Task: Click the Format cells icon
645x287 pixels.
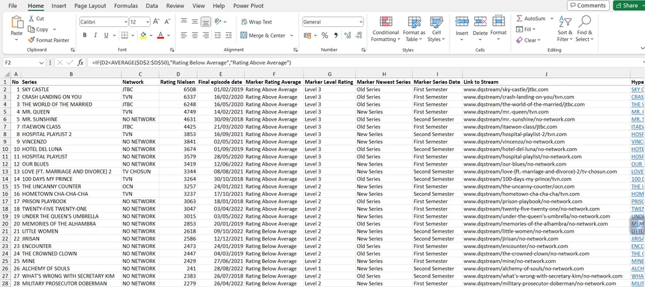Action: [498, 21]
